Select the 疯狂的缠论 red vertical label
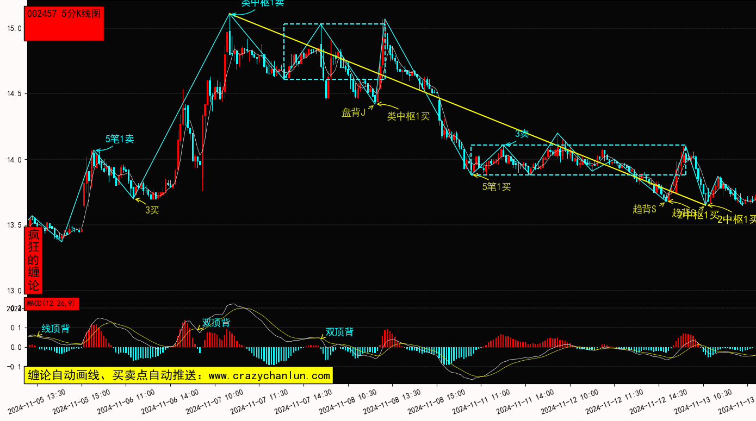The width and height of the screenshot is (756, 421). coord(34,260)
